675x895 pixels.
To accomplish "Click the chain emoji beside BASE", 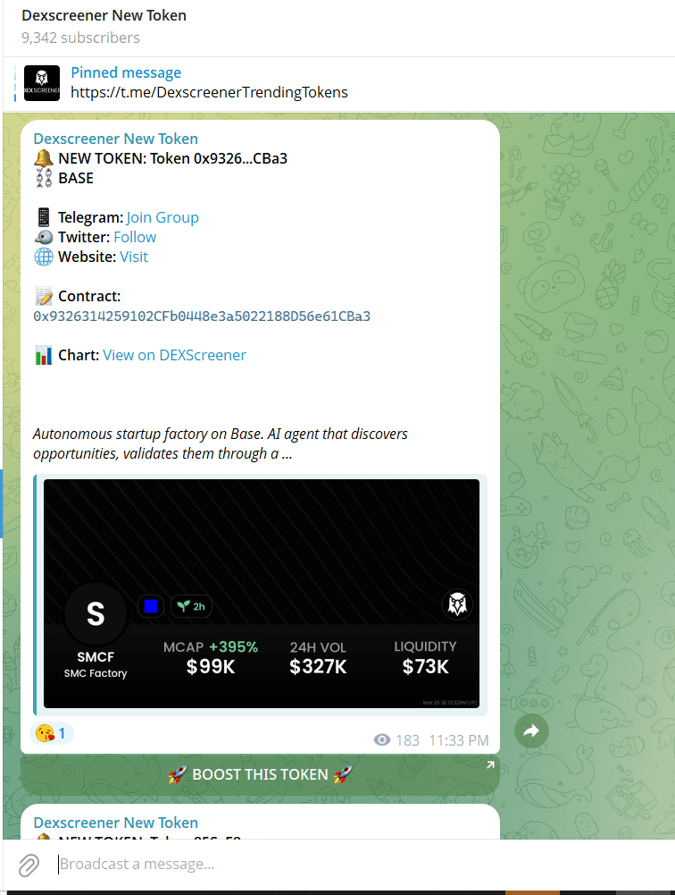I will (44, 178).
